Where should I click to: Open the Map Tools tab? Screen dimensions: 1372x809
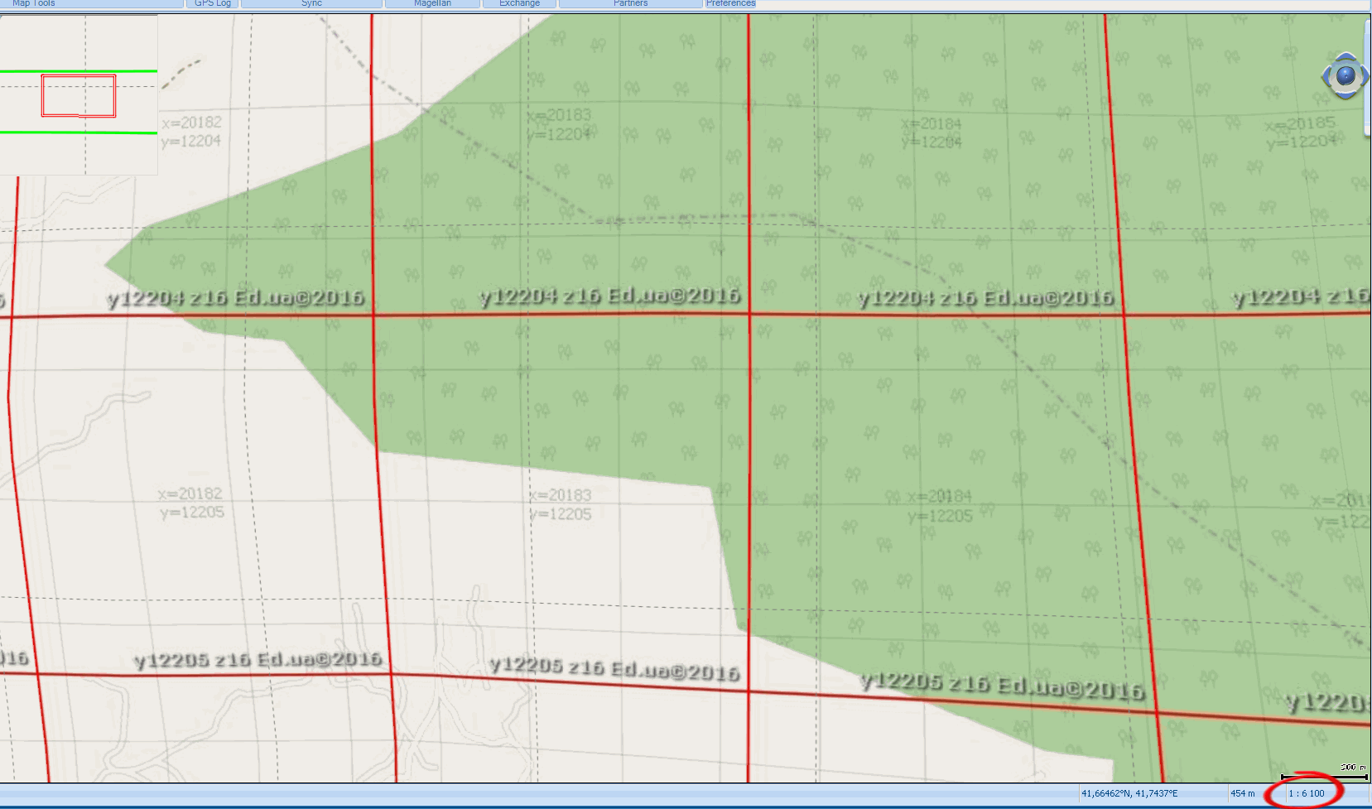pyautogui.click(x=91, y=3)
